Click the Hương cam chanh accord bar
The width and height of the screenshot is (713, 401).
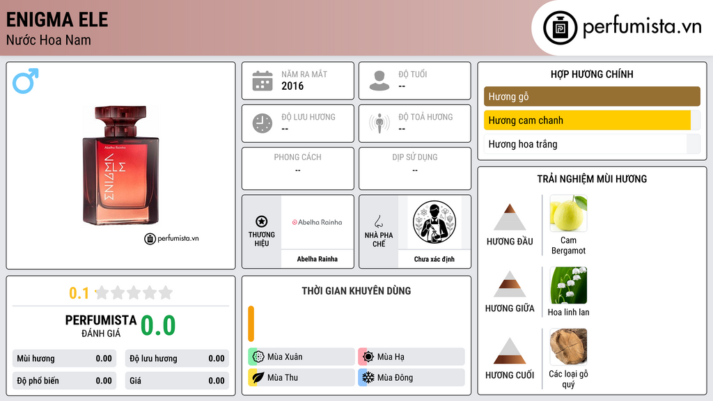592,120
